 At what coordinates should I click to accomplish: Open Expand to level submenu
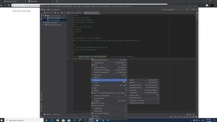(143, 95)
